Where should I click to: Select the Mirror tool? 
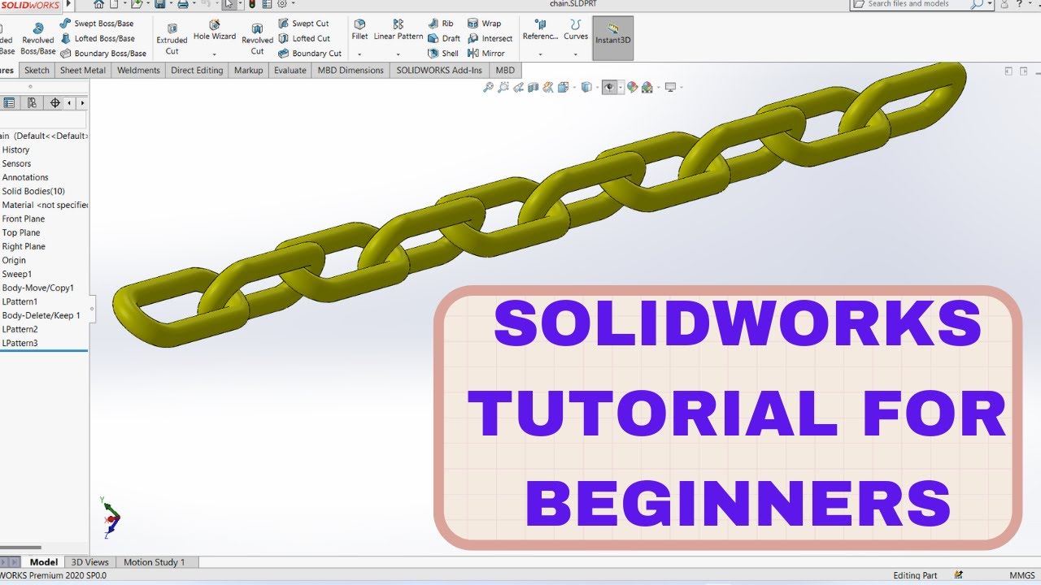click(x=486, y=54)
